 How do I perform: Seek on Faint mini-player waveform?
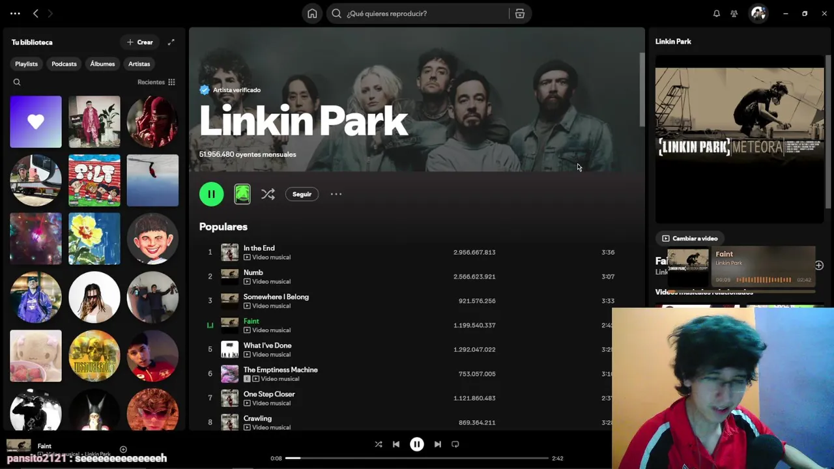point(764,280)
